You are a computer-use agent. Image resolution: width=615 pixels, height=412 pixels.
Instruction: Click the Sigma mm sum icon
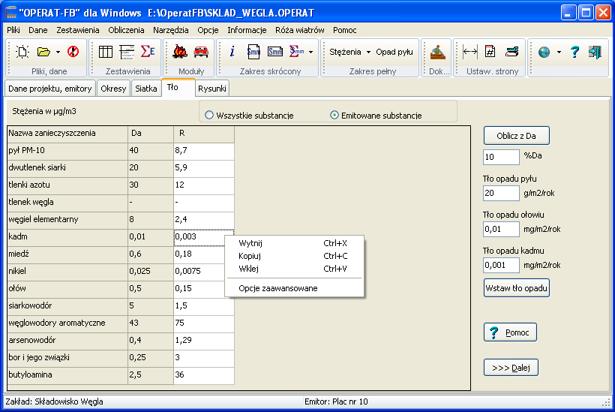[x=296, y=52]
